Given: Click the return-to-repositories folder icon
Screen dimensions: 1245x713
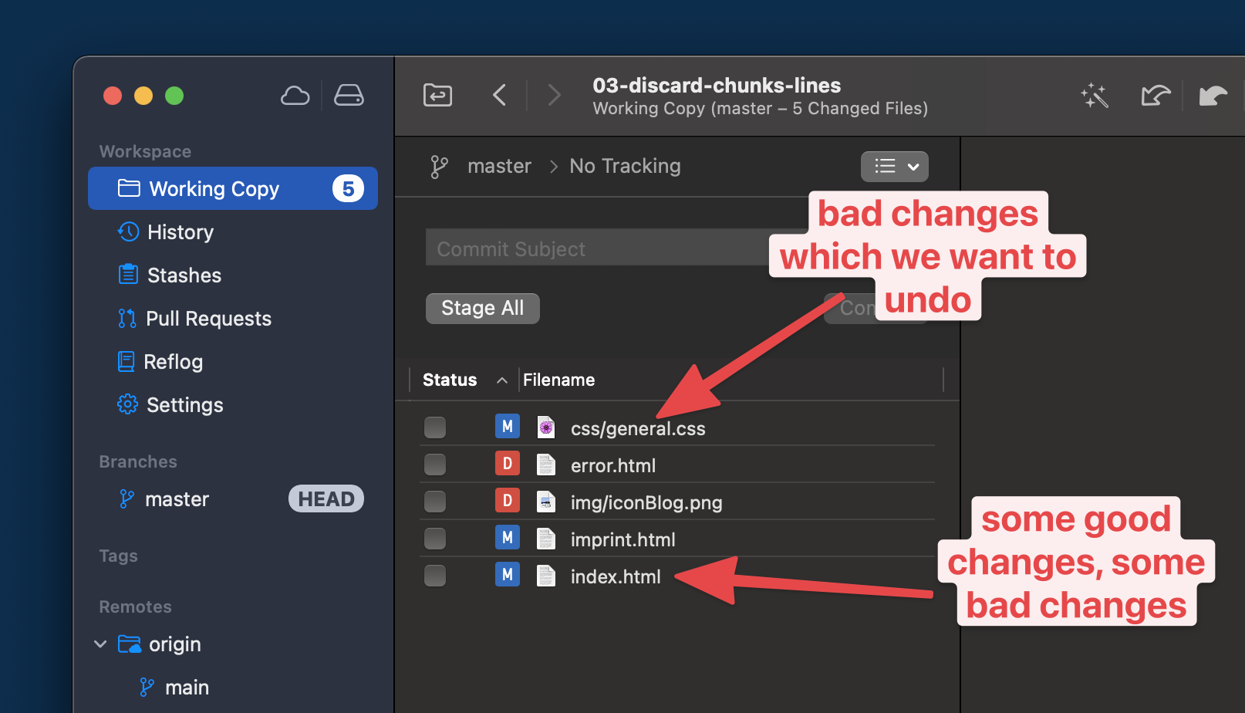Looking at the screenshot, I should [437, 95].
